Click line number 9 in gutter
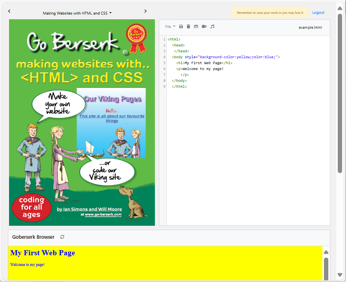This screenshot has height=282, width=346. pos(164,87)
